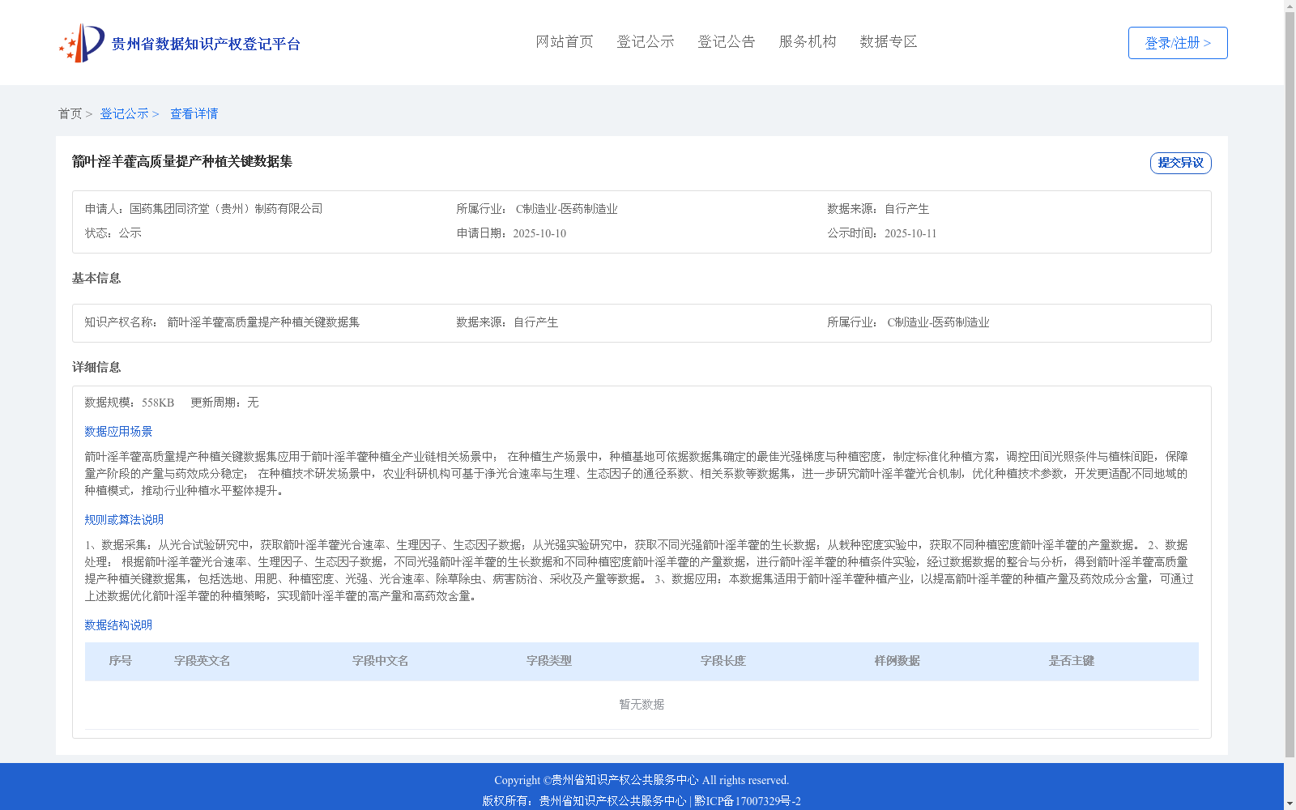Click status value 公示
Screen dimensions: 1296x810
130,233
